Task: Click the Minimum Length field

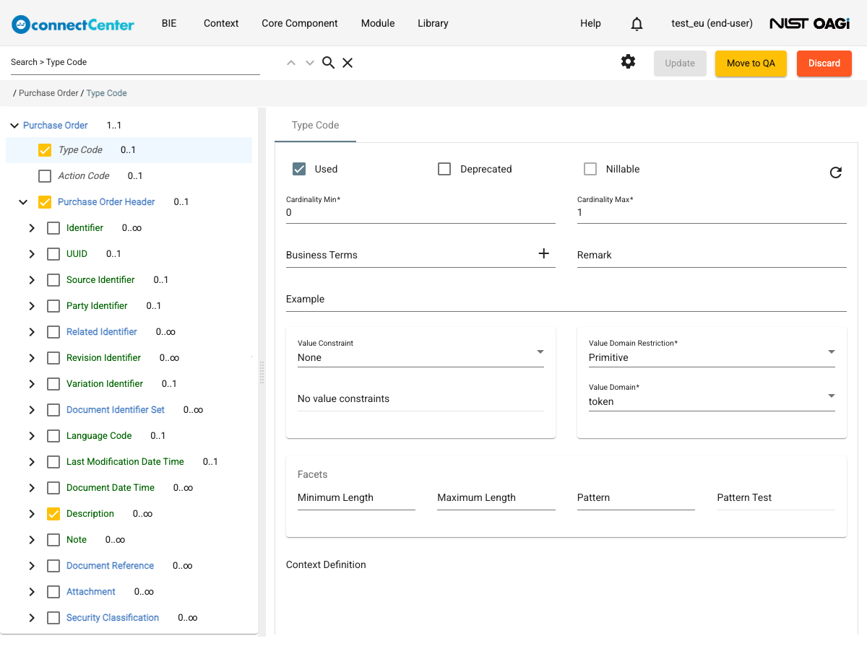Action: tap(356, 497)
